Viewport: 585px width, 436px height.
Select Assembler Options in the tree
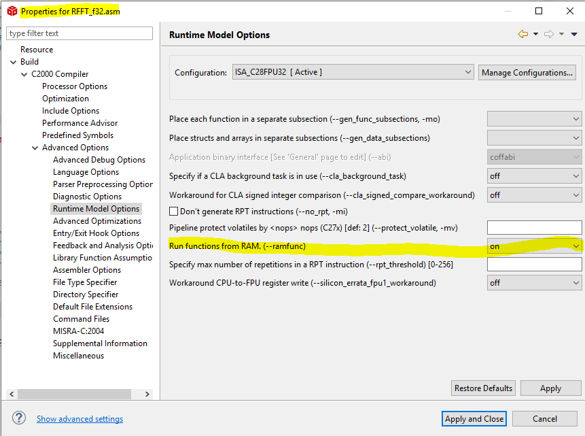tap(87, 270)
